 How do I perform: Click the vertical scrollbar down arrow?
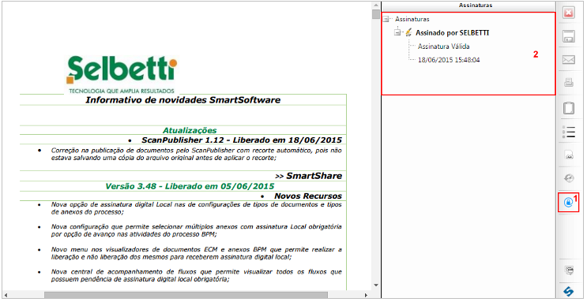376,285
